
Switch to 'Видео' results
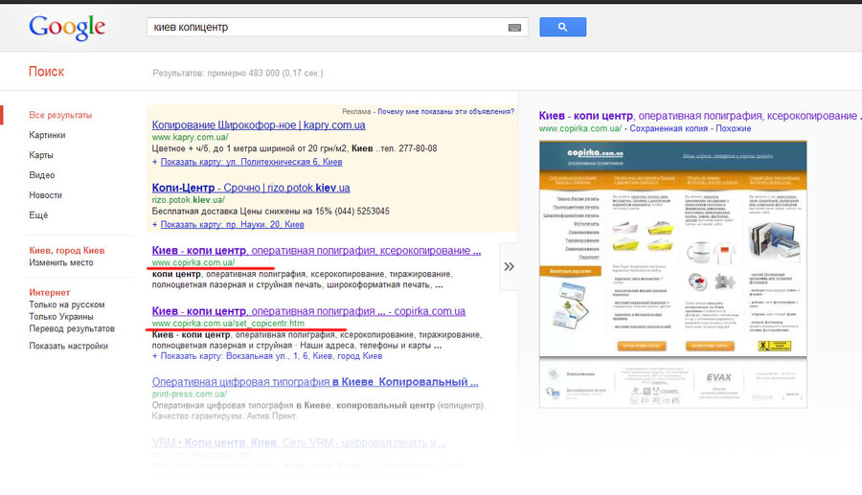(x=42, y=175)
